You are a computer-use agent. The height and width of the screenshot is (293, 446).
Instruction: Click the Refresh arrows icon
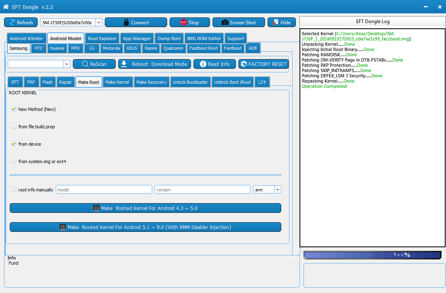[12, 23]
